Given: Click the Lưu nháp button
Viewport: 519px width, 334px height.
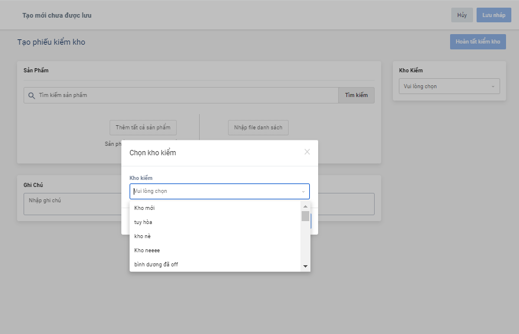Looking at the screenshot, I should pos(494,15).
